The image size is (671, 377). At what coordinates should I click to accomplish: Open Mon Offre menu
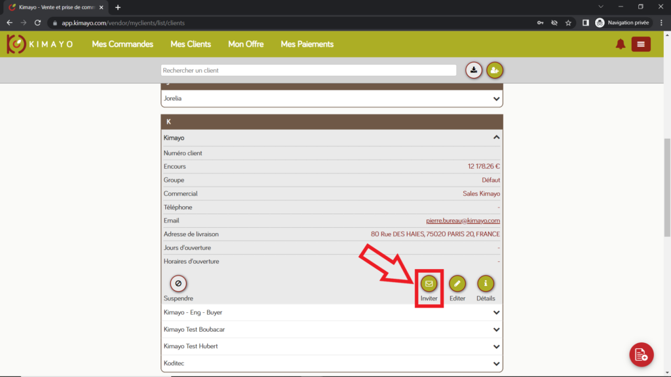coord(246,44)
